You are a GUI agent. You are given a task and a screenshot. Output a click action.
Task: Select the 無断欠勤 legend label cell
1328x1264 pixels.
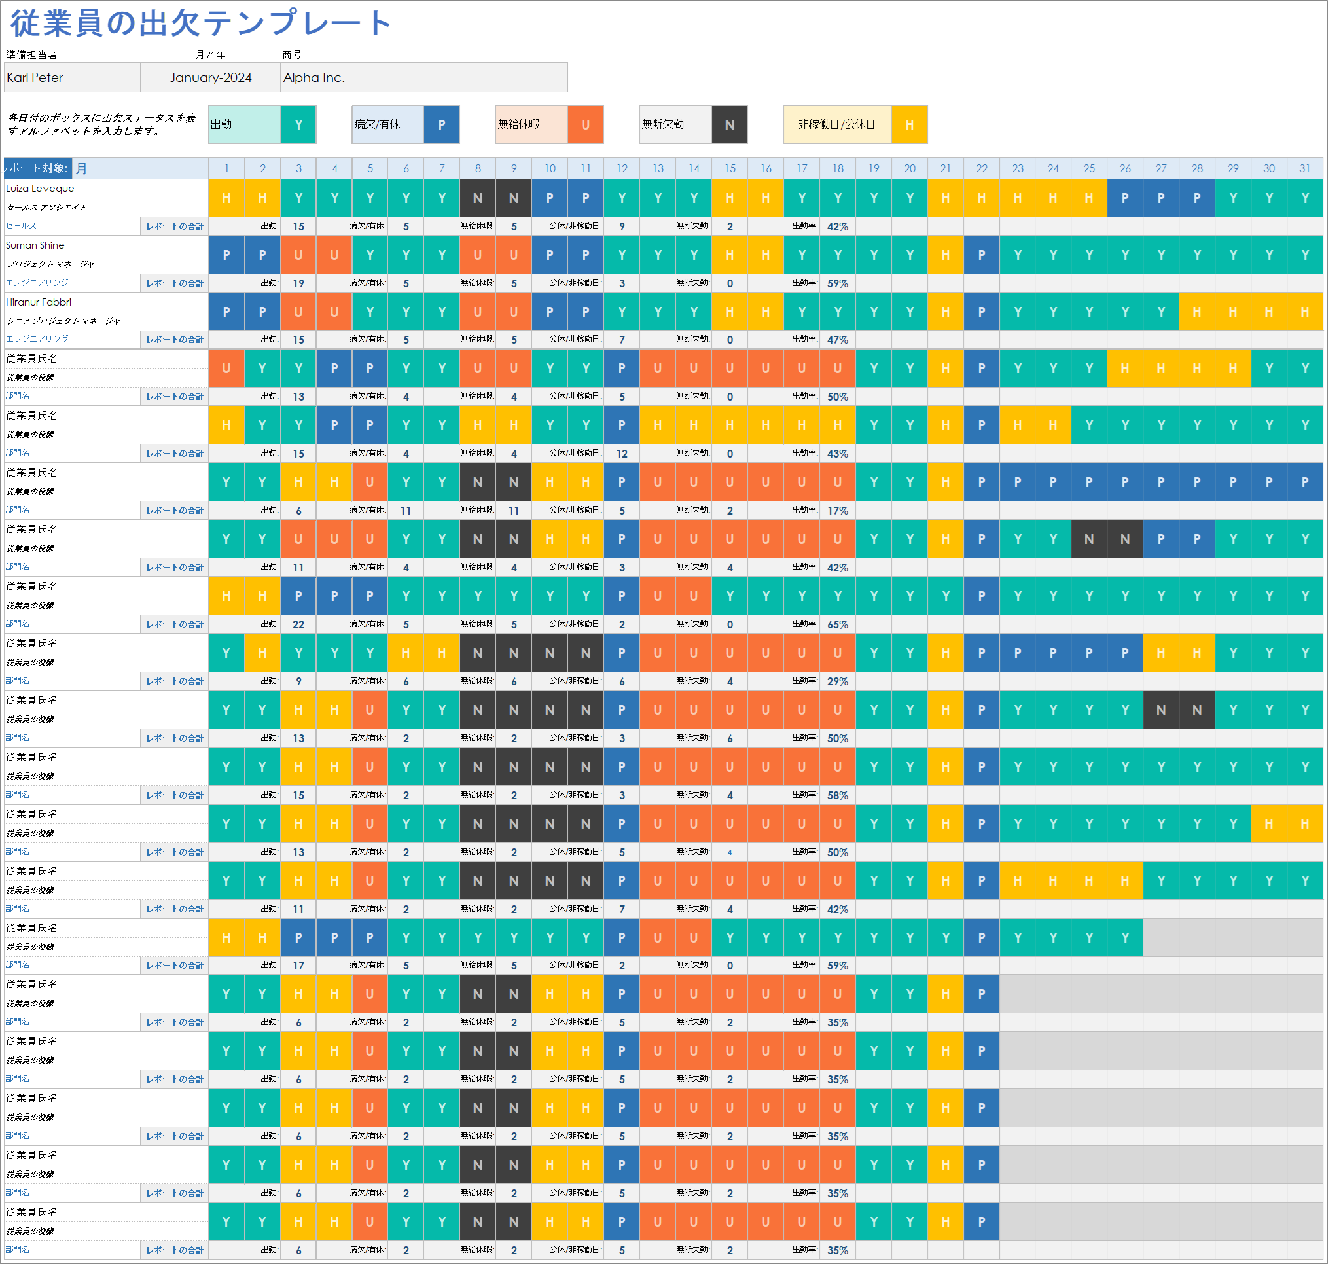click(x=676, y=124)
